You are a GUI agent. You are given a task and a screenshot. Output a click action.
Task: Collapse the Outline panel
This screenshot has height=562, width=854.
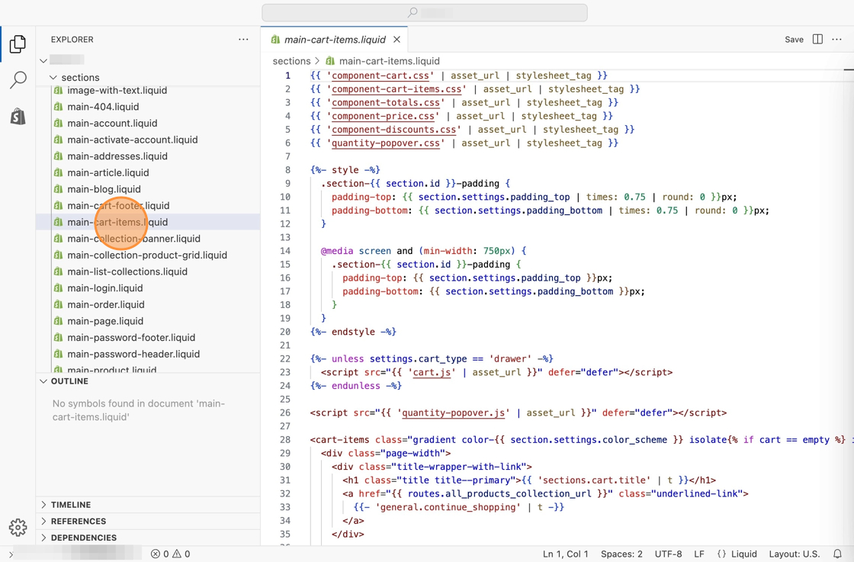coord(69,381)
